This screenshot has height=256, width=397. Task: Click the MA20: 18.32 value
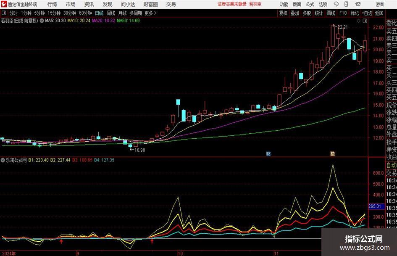(x=103, y=21)
